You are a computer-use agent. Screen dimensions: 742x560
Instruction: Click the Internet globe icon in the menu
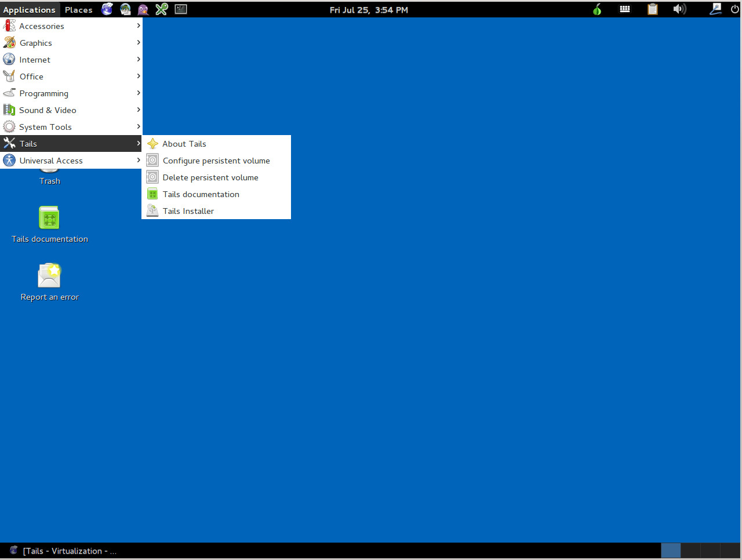point(9,59)
